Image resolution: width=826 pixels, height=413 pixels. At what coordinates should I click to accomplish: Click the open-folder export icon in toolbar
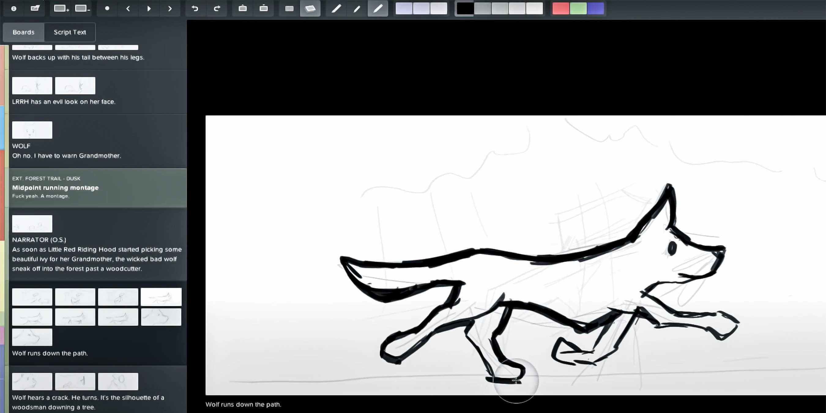point(35,9)
